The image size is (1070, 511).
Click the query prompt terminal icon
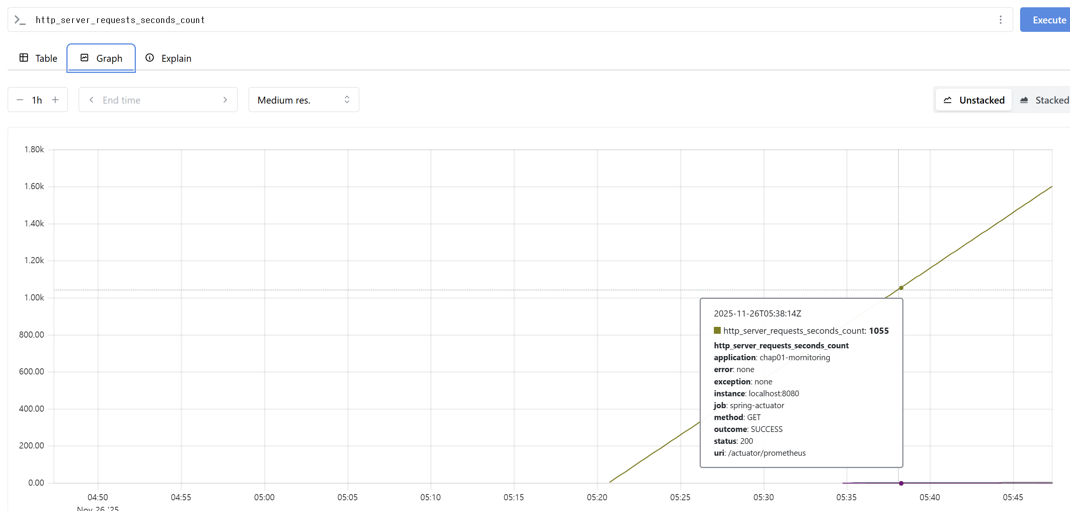[20, 20]
